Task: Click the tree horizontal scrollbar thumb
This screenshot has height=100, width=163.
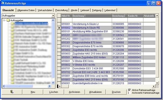Action: point(19,86)
